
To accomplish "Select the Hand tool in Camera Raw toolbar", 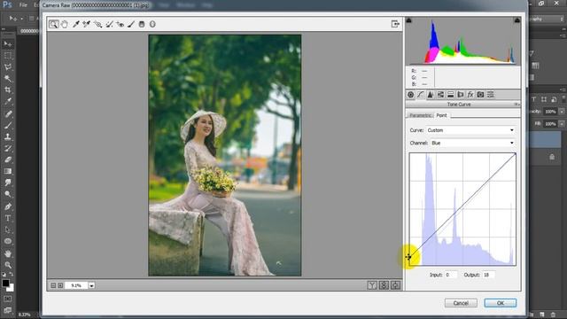I will 65,24.
